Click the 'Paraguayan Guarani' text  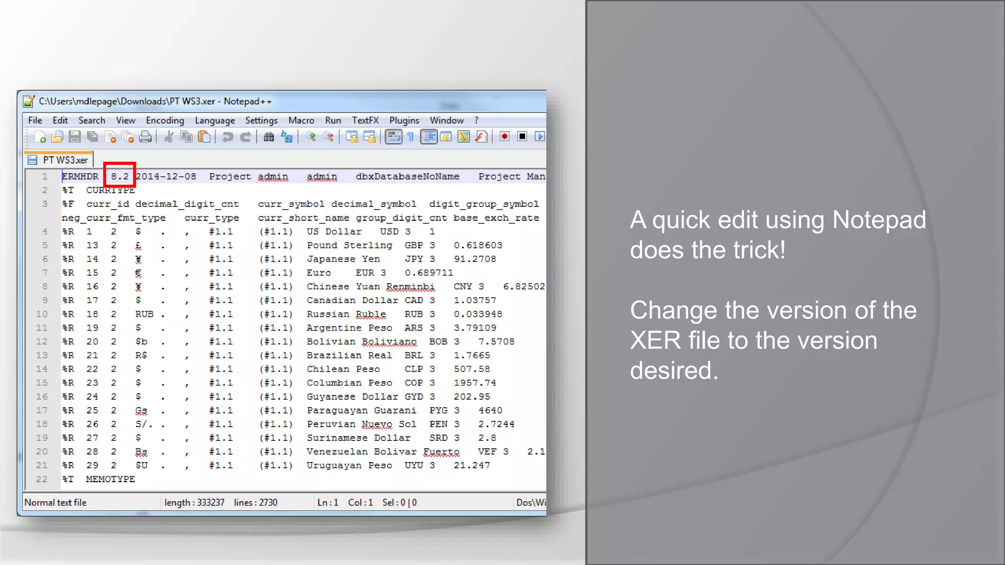coord(362,411)
